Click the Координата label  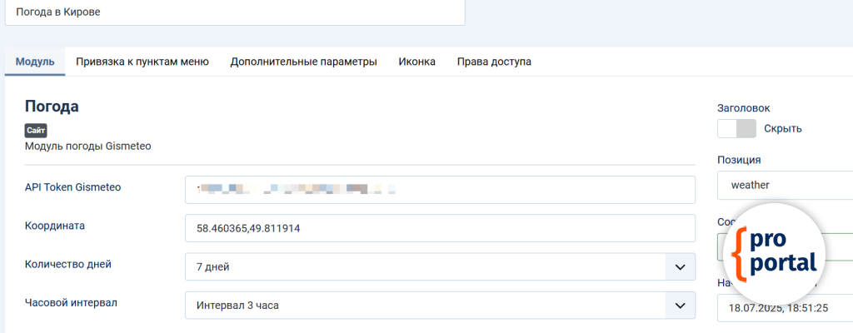click(56, 226)
